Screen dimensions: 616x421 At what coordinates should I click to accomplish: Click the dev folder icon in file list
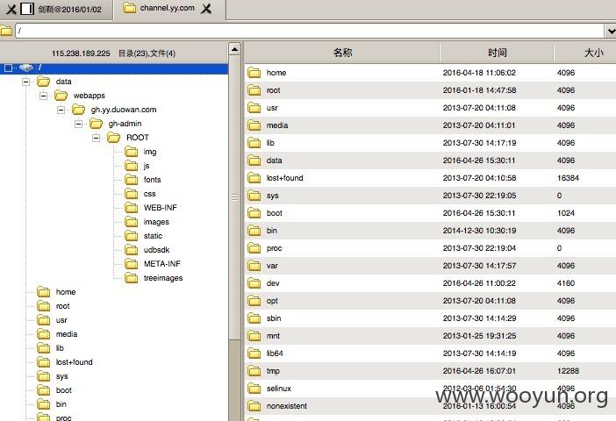point(254,283)
